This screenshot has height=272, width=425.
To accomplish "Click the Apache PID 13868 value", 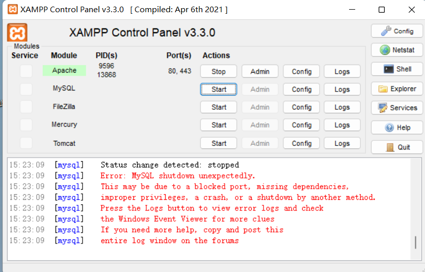I will 107,75.
